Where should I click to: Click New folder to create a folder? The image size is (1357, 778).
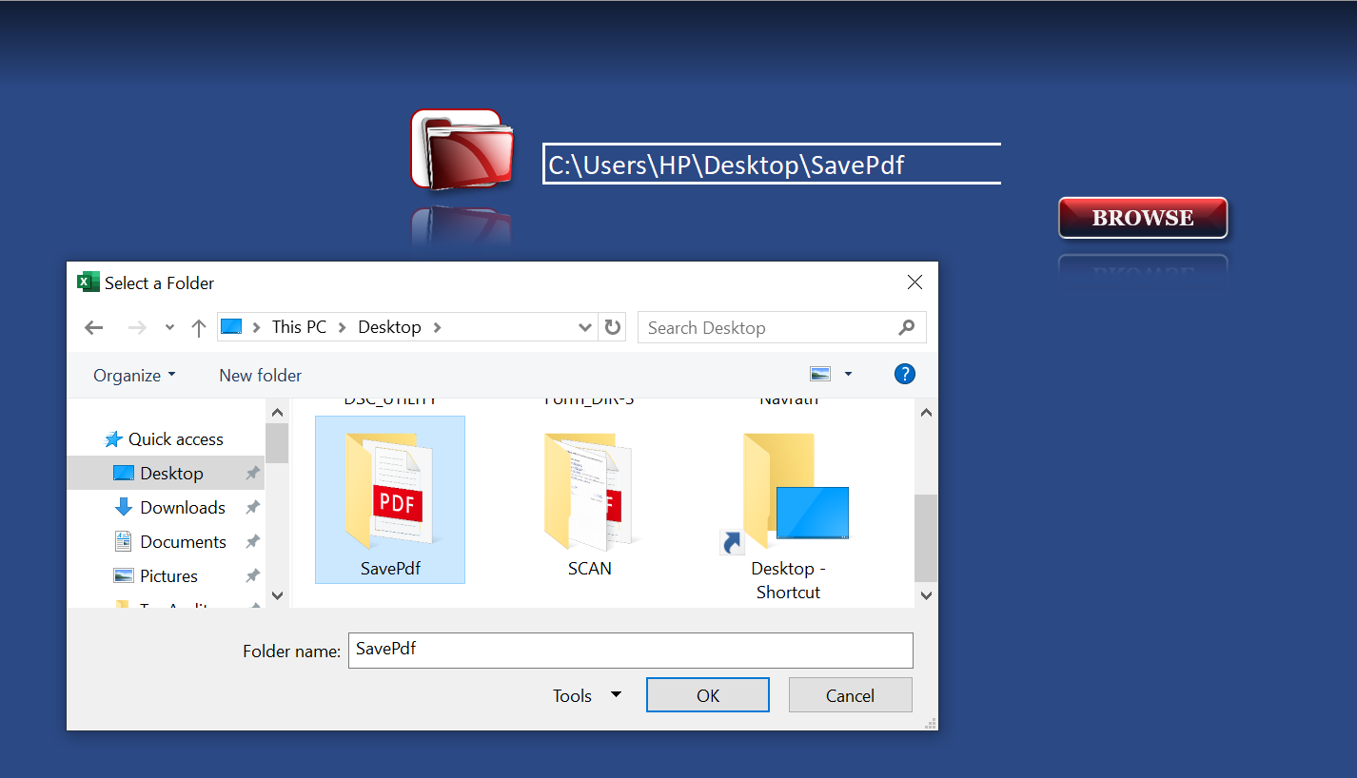259,375
